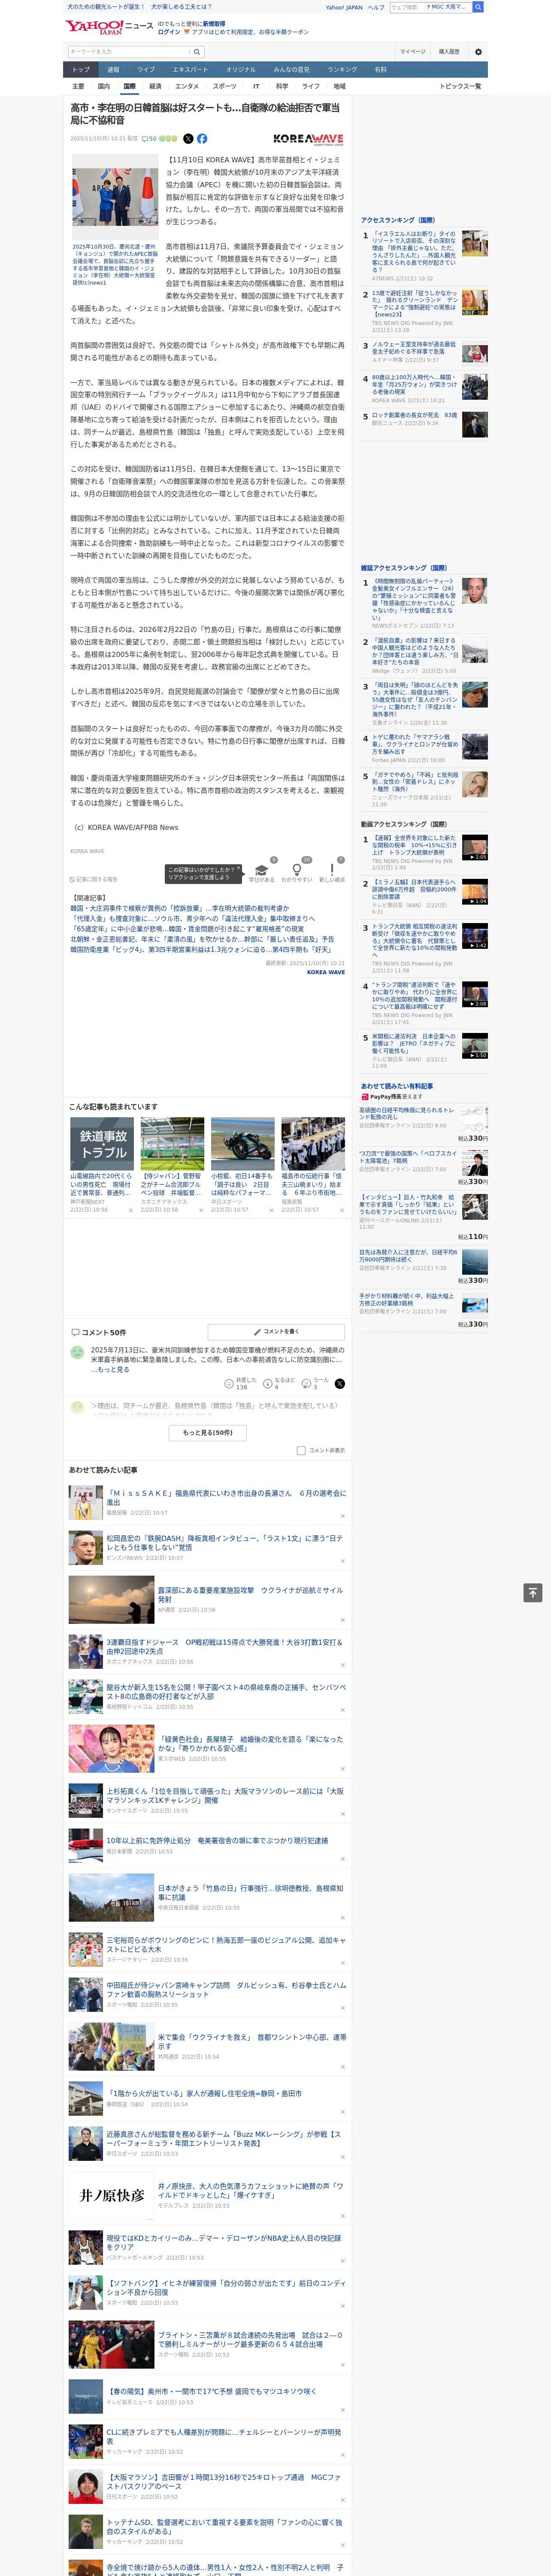Open the 竹島の日 ceremony protest article
The image size is (551, 2576).
point(250,1893)
